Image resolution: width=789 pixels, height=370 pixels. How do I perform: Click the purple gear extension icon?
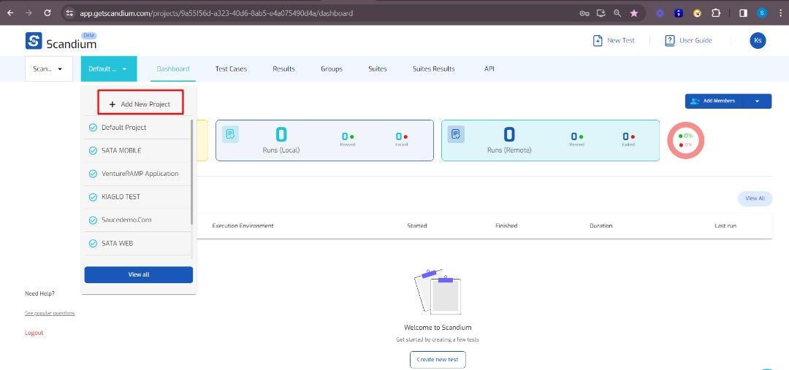point(660,14)
